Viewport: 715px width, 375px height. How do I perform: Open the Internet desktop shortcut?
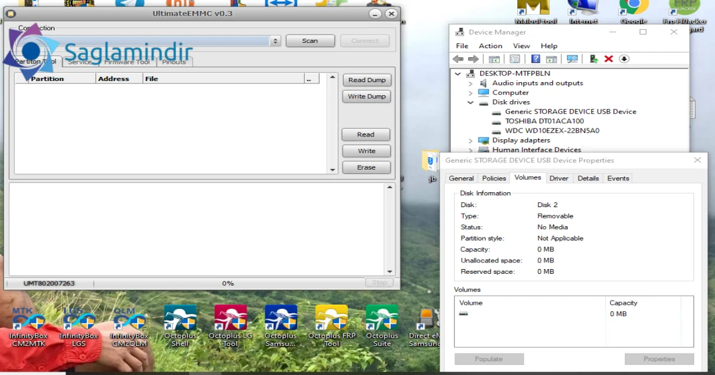(x=583, y=12)
